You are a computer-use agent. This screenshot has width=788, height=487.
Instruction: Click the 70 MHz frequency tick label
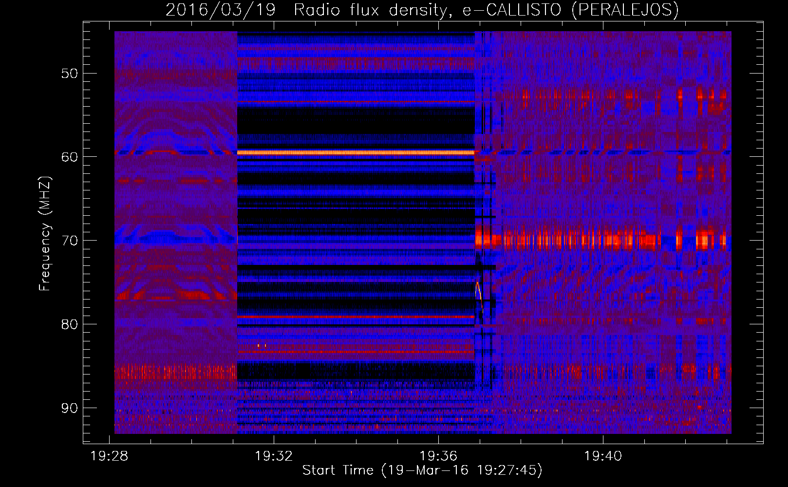click(x=69, y=241)
